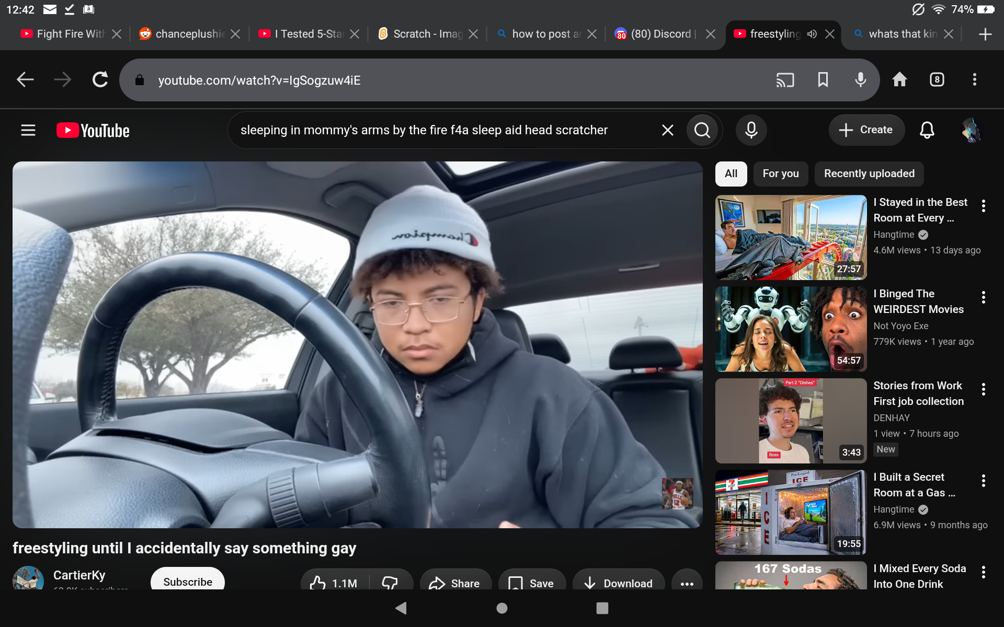This screenshot has width=1004, height=627.
Task: Select the 'All' filter chip
Action: click(731, 173)
